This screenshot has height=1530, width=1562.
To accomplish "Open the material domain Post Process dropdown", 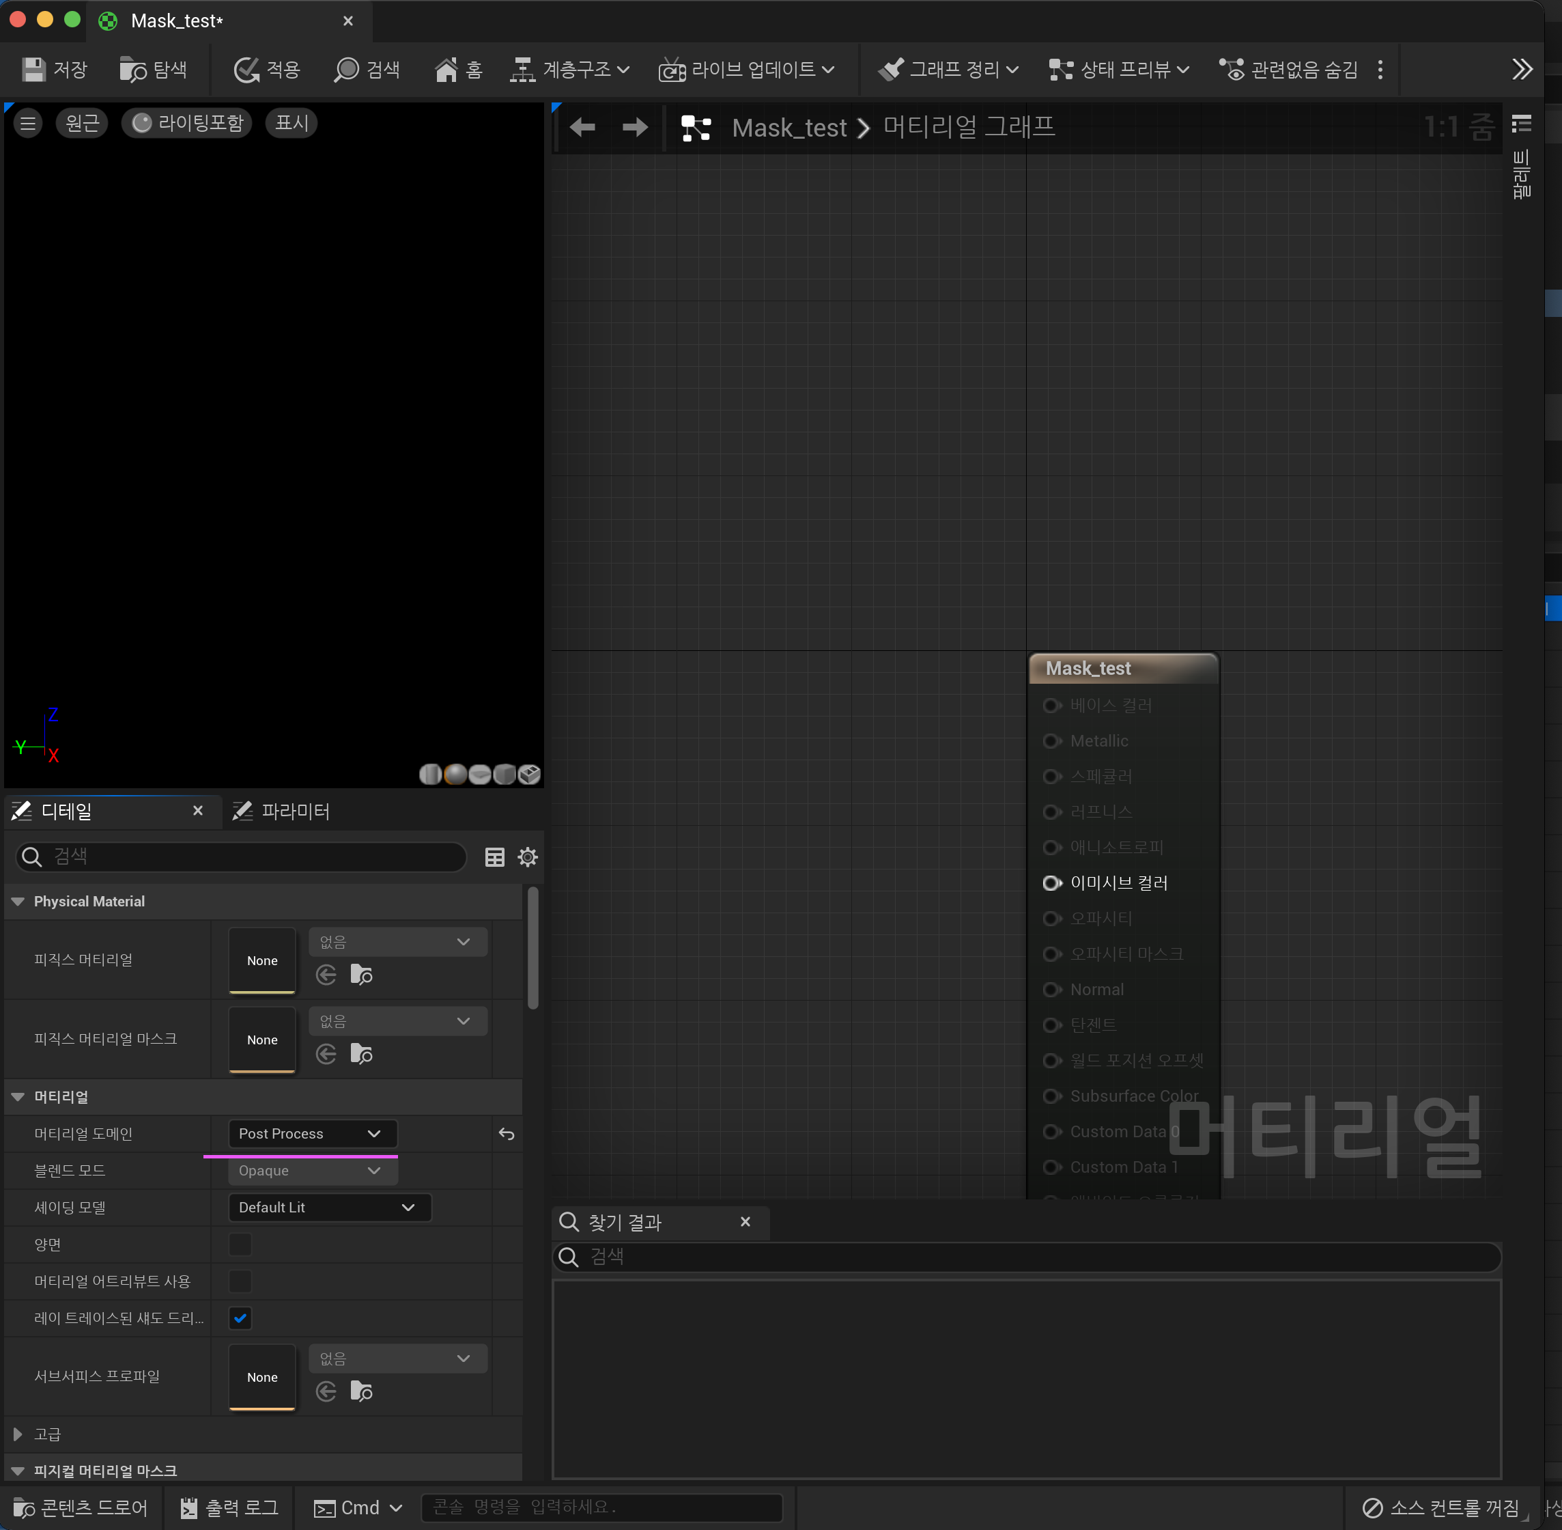I will click(x=311, y=1133).
